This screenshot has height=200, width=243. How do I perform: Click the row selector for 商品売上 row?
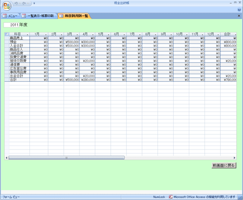(7, 38)
